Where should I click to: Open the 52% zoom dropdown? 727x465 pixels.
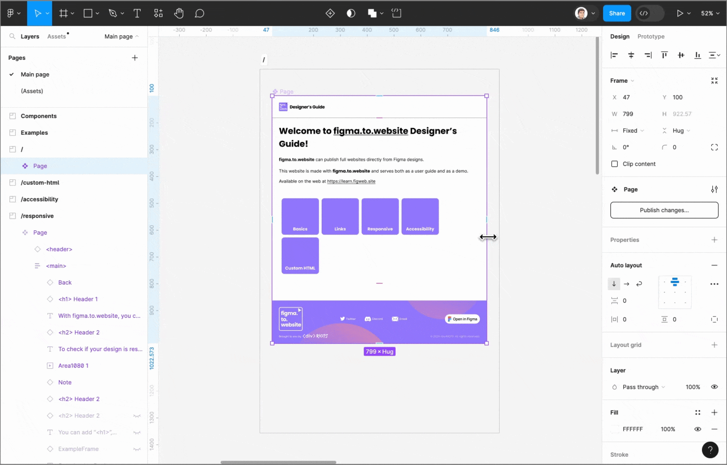(710, 13)
